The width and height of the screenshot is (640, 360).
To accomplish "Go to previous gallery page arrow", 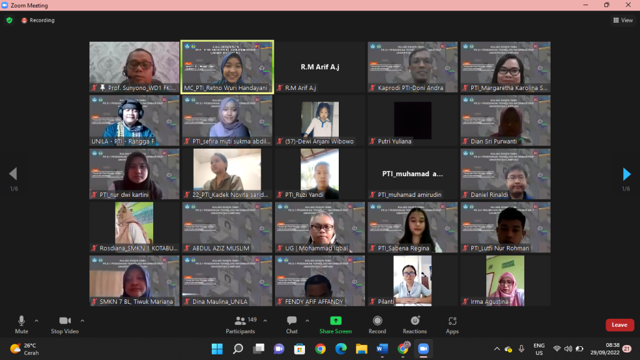I will tap(13, 174).
